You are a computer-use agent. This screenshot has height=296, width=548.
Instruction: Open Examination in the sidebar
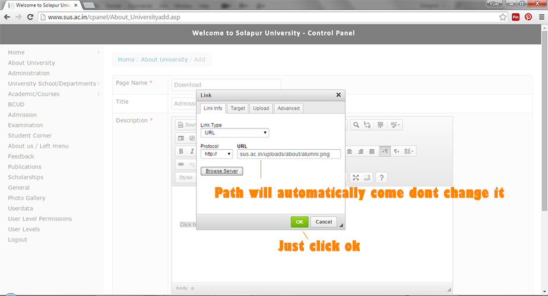[x=26, y=125]
